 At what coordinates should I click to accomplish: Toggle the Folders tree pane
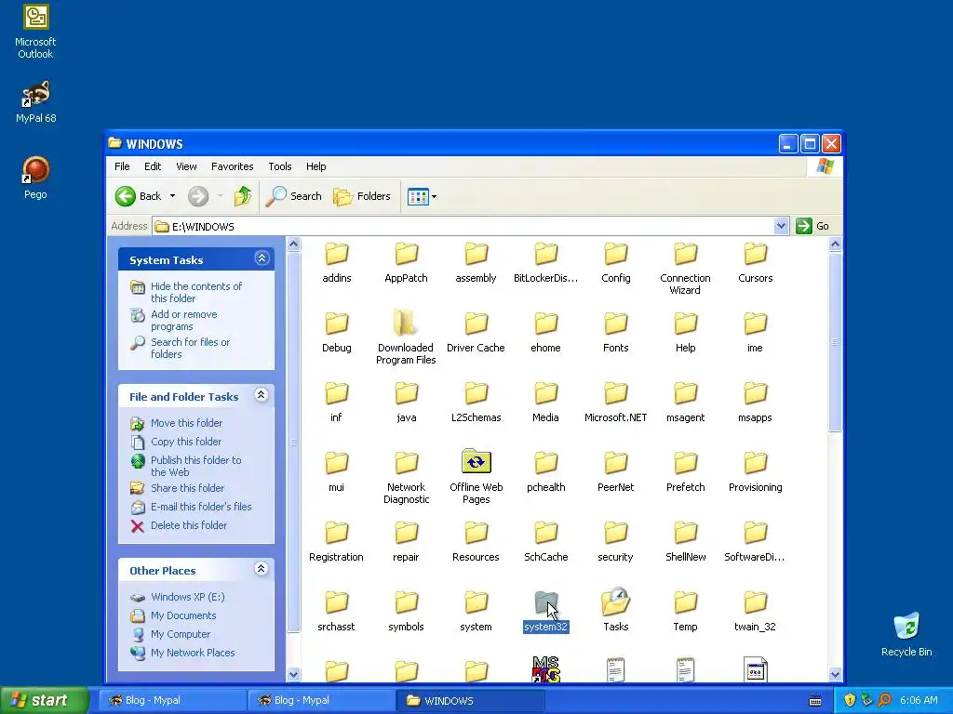tap(362, 196)
